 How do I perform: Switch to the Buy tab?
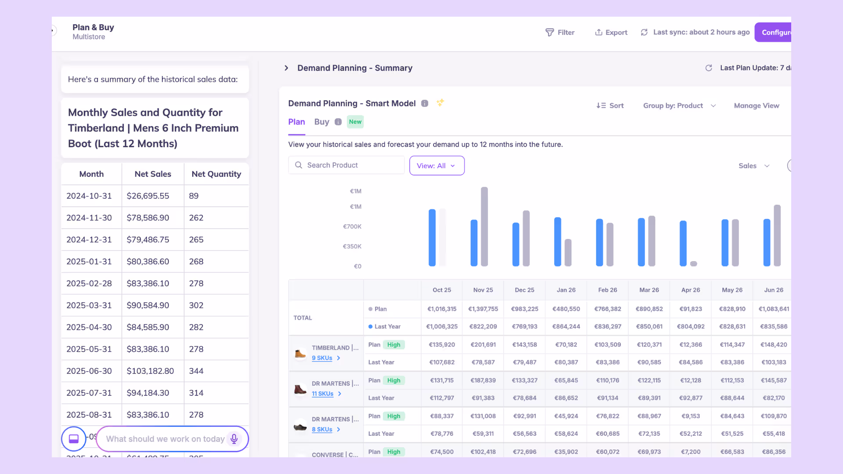click(x=321, y=122)
